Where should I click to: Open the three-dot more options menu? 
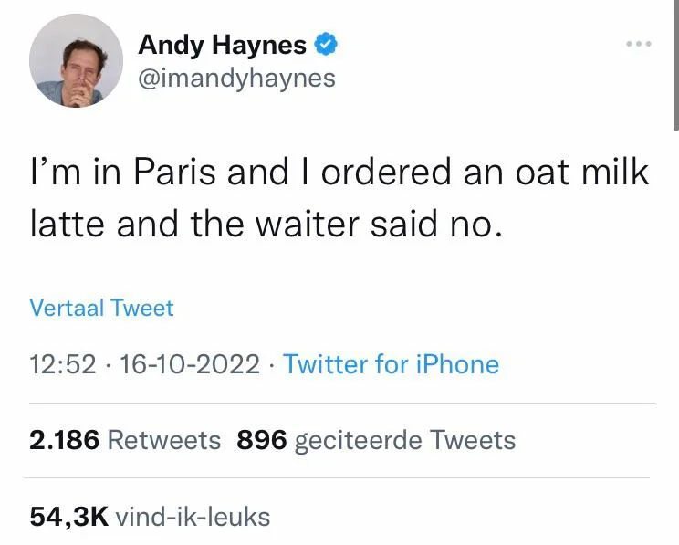(x=638, y=44)
